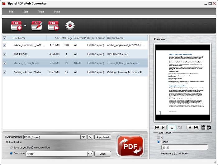This screenshot has width=218, height=165.
Task: Click the single page view icon
Action: 203,127
